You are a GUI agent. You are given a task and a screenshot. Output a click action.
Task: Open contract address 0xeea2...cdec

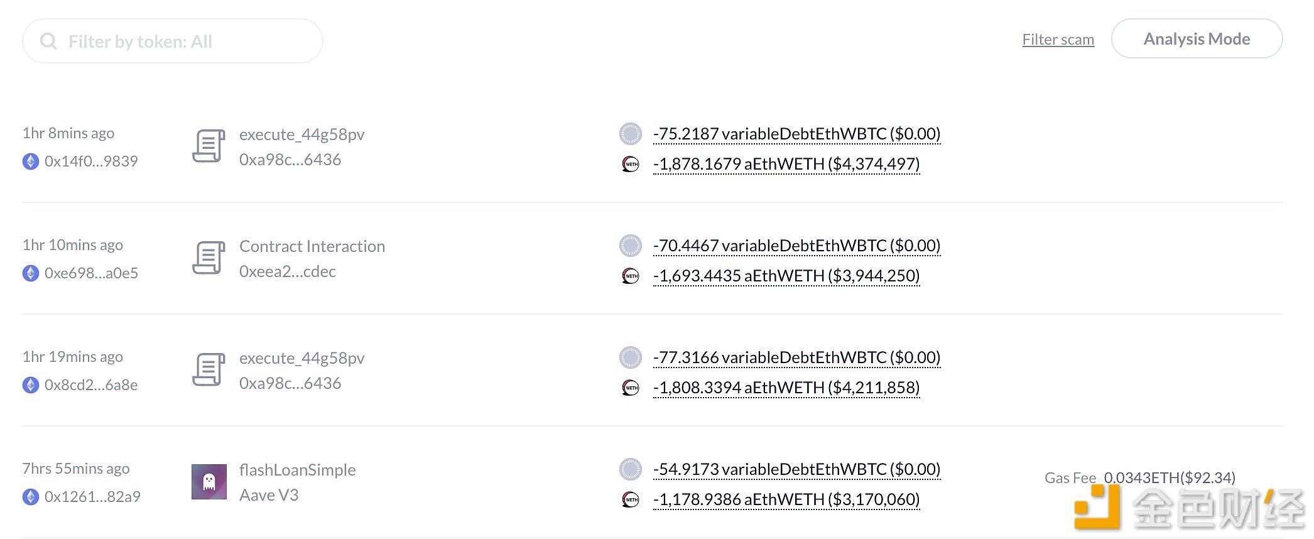click(x=288, y=271)
